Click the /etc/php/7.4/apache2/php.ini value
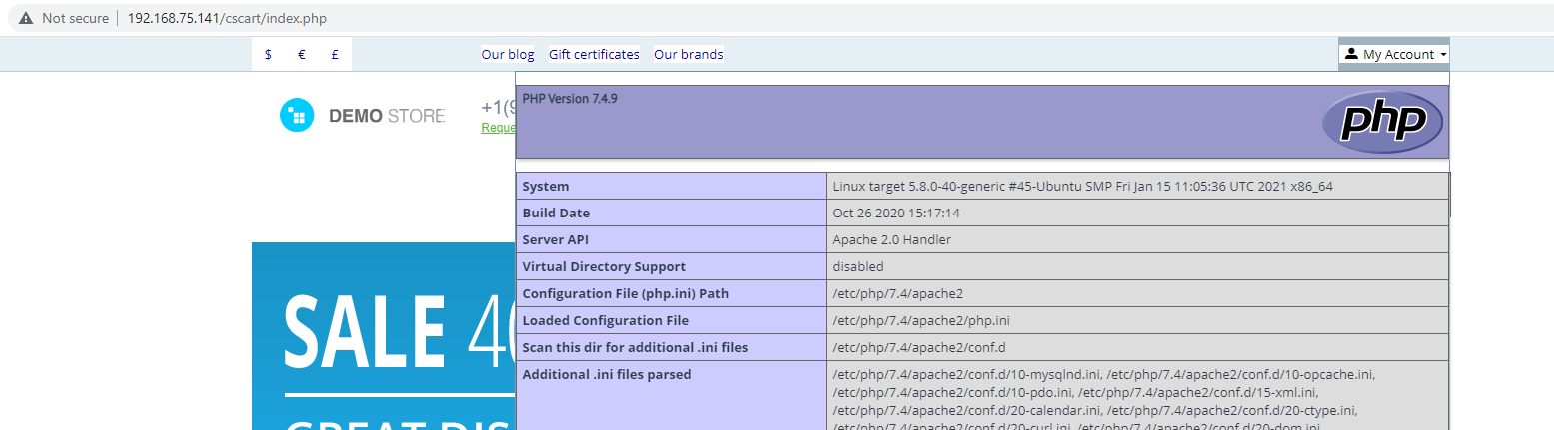This screenshot has width=1554, height=430. pos(921,320)
